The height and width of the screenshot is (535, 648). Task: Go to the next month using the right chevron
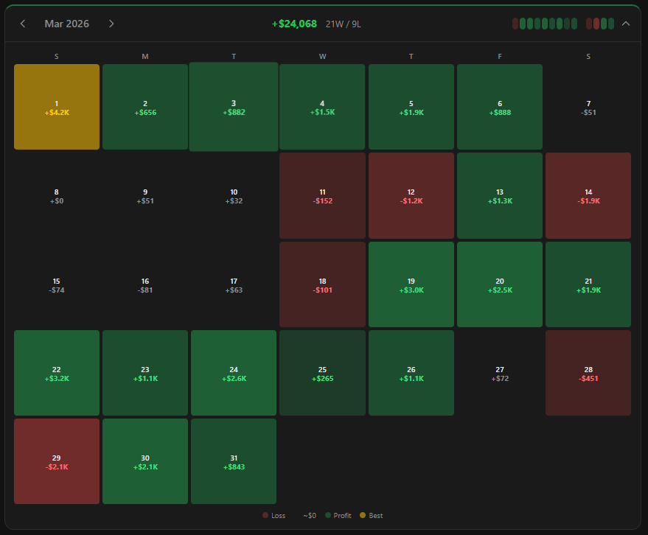click(x=111, y=24)
